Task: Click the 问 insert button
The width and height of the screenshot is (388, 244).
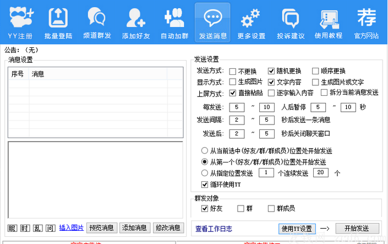Action: (50, 228)
